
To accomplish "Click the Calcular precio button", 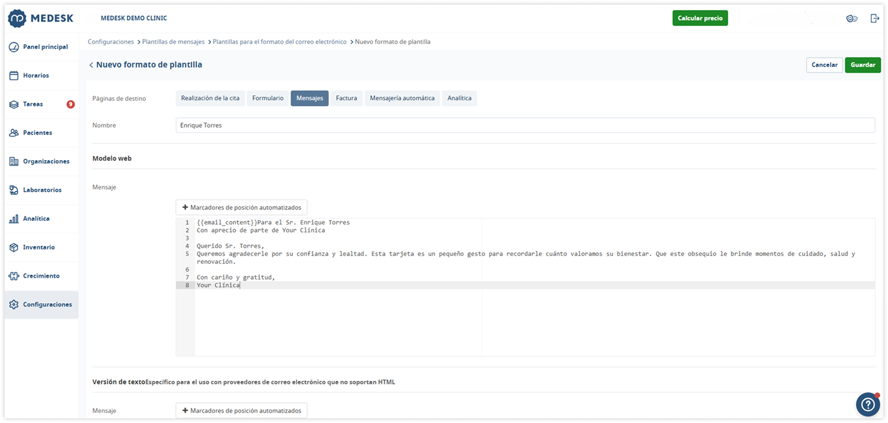I will tap(700, 18).
